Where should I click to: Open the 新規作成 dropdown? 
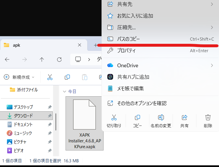(x=19, y=77)
